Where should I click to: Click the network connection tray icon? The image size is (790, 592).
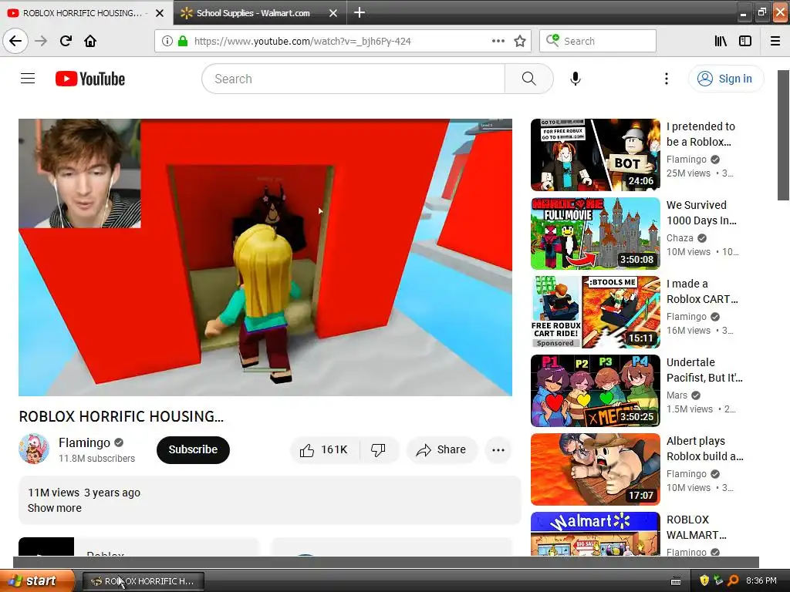point(718,580)
